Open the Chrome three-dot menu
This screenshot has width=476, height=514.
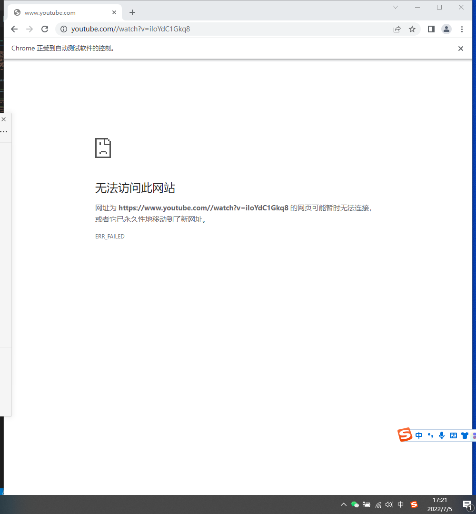click(x=462, y=29)
